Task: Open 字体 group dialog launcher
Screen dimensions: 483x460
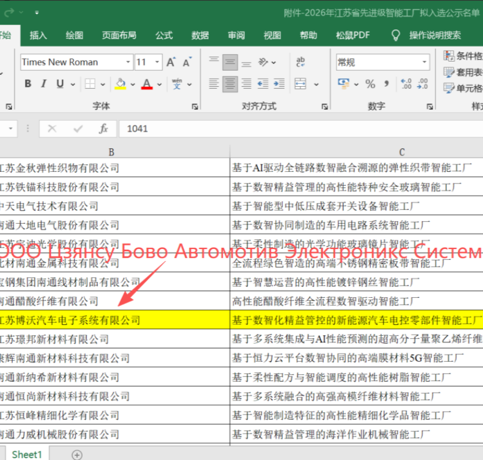Action: (x=195, y=106)
